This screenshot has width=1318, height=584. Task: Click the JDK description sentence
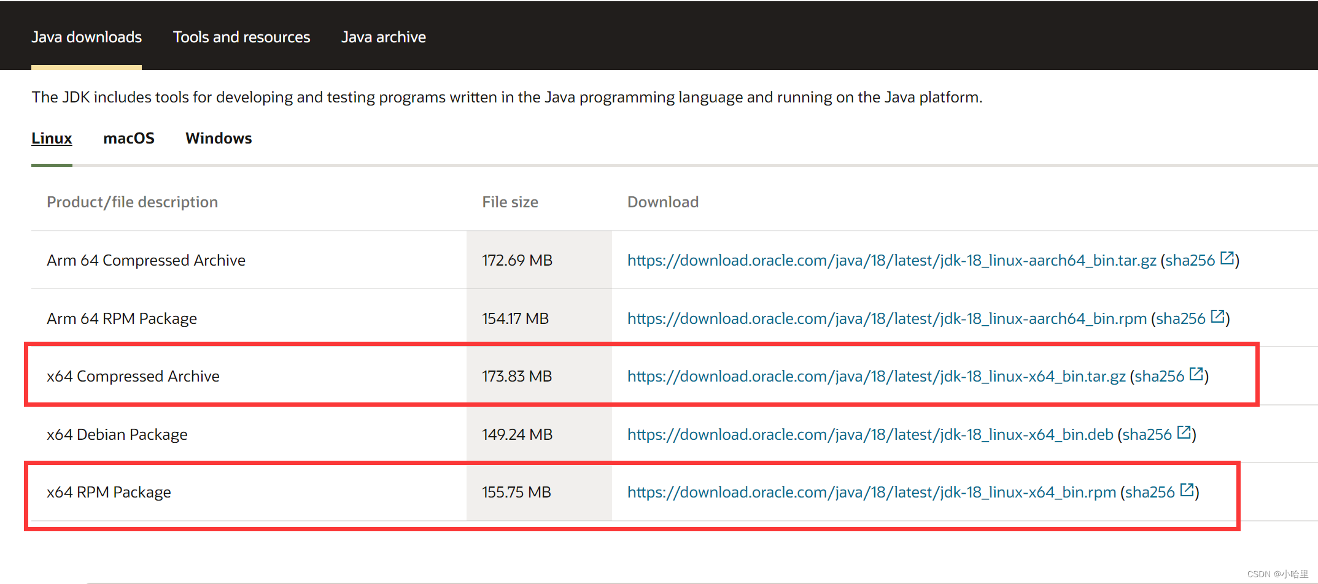click(507, 97)
